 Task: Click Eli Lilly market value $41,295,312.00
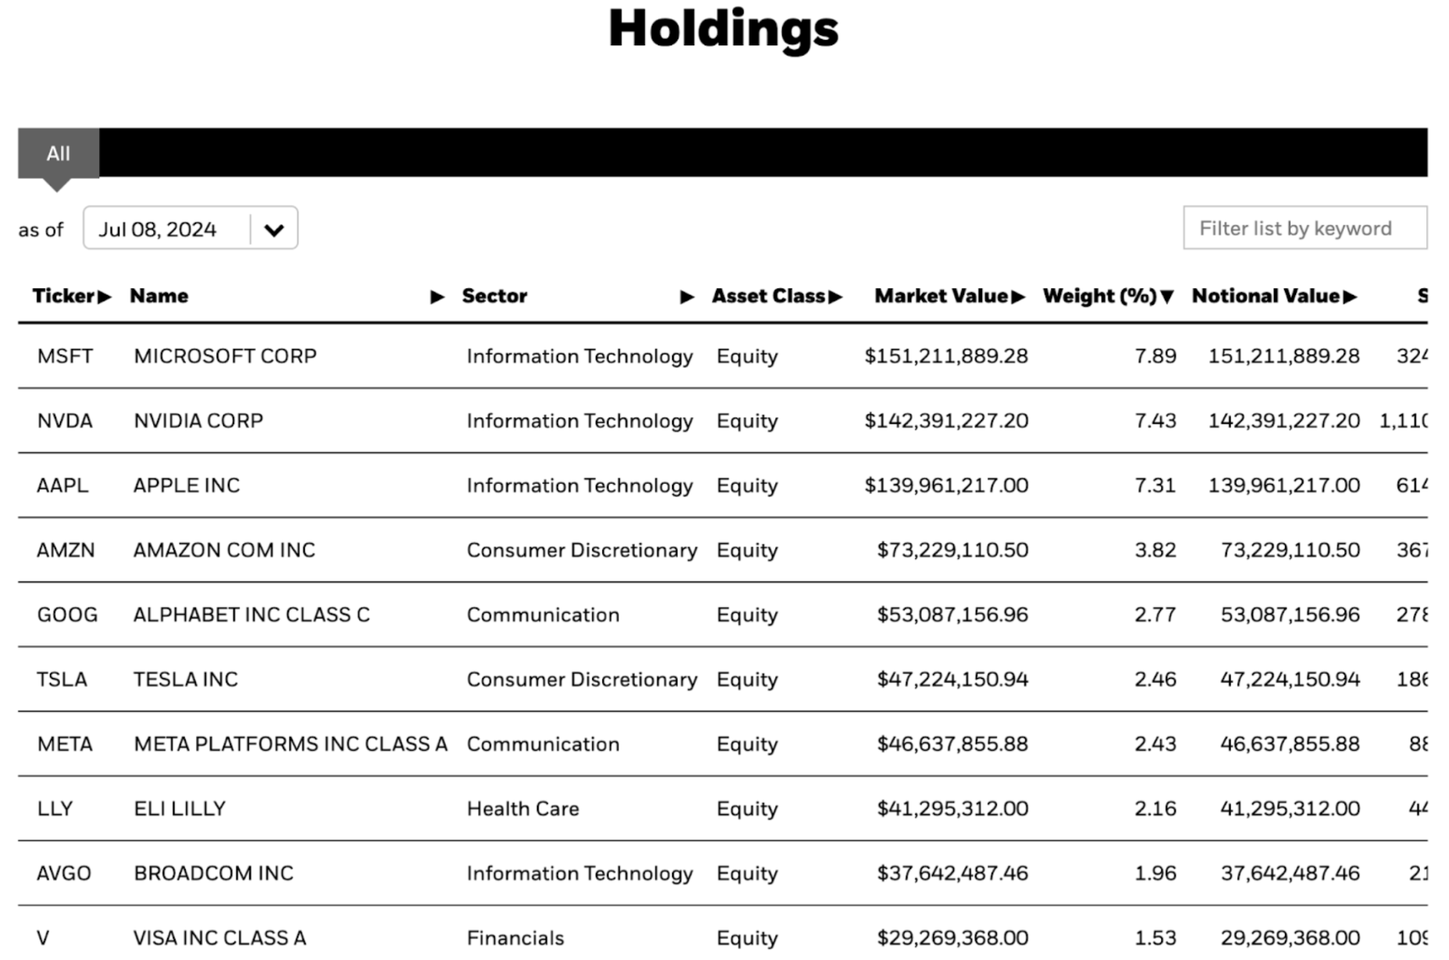pos(952,809)
